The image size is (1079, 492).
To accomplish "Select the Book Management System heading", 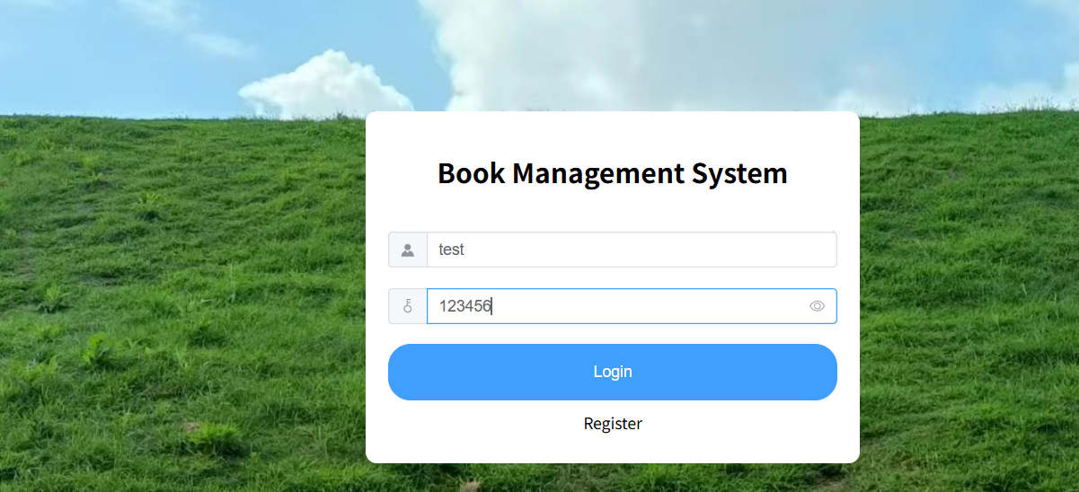I will [613, 172].
